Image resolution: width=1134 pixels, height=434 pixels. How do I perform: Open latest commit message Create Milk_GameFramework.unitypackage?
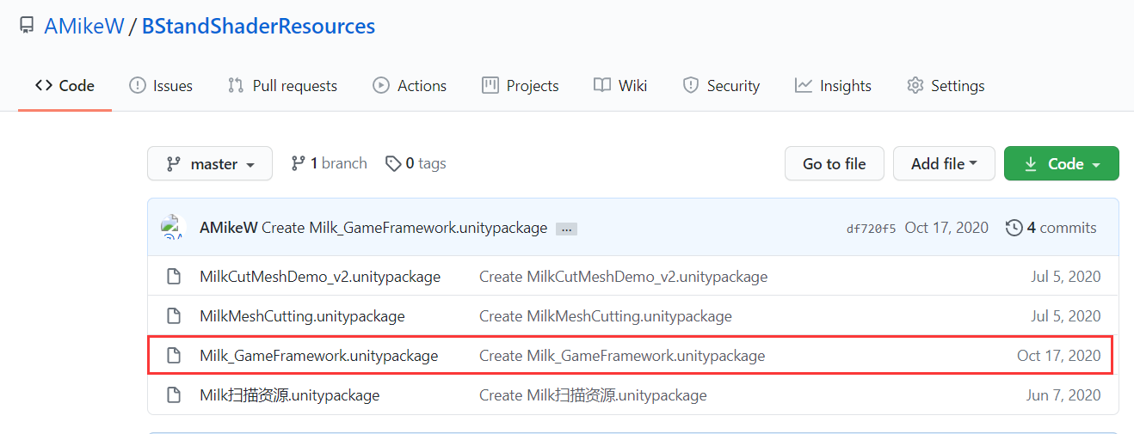404,228
